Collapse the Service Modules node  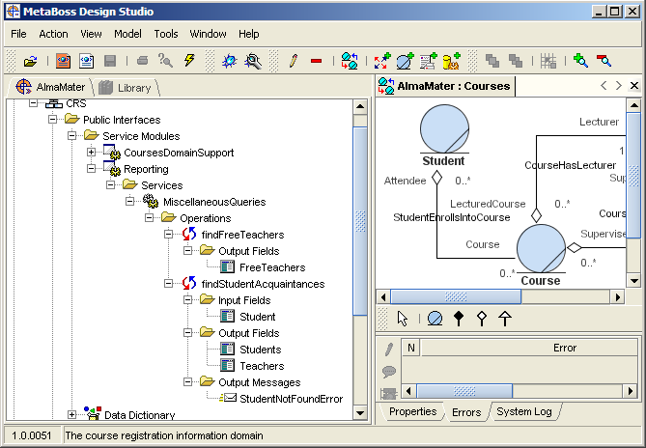point(71,135)
